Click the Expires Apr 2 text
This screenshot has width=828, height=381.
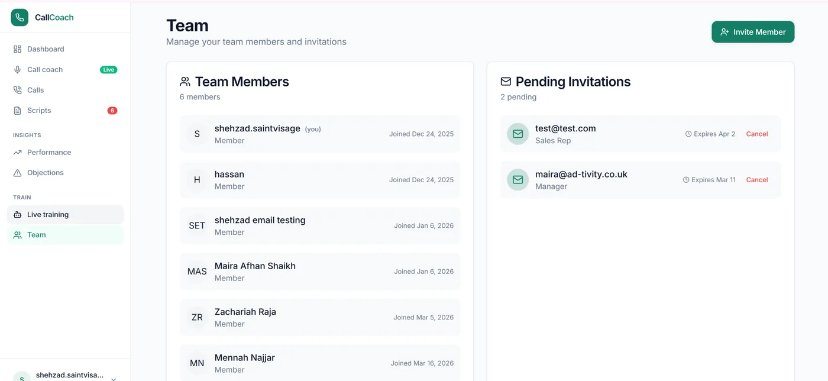click(714, 134)
